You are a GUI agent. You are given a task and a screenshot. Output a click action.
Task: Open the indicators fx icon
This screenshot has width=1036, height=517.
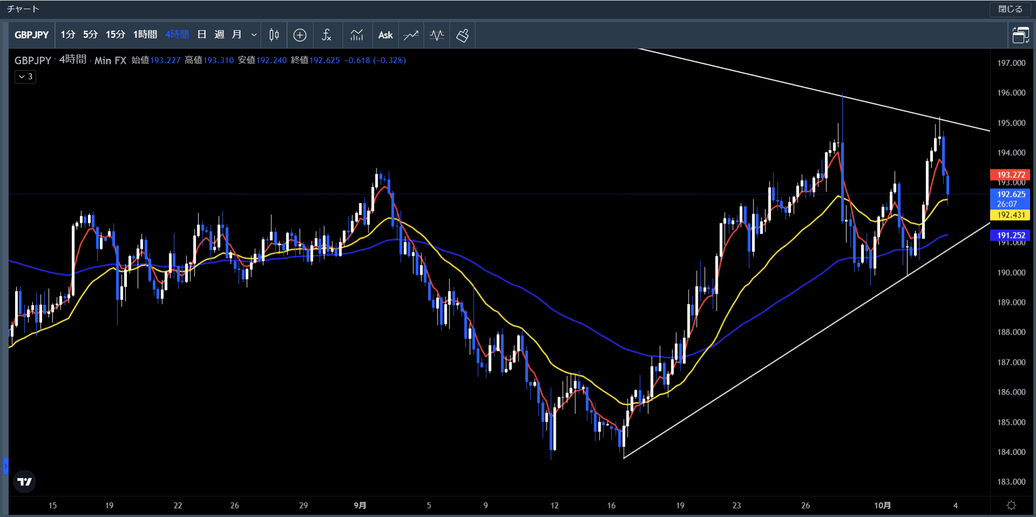tap(326, 35)
